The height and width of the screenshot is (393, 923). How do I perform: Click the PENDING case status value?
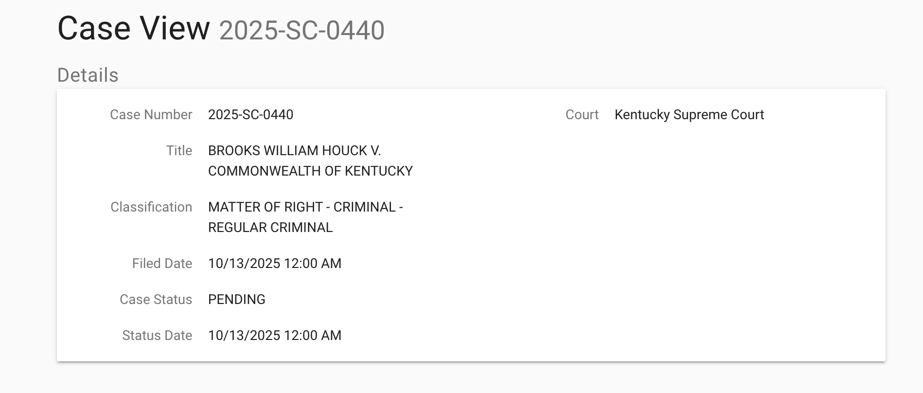tap(237, 300)
